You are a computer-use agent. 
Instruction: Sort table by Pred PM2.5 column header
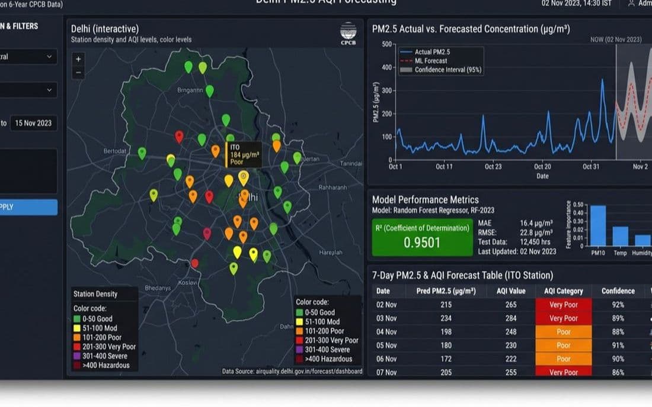pyautogui.click(x=446, y=291)
